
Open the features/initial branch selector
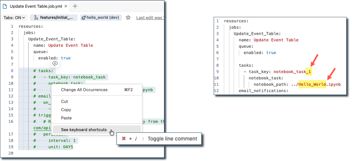pos(54,18)
